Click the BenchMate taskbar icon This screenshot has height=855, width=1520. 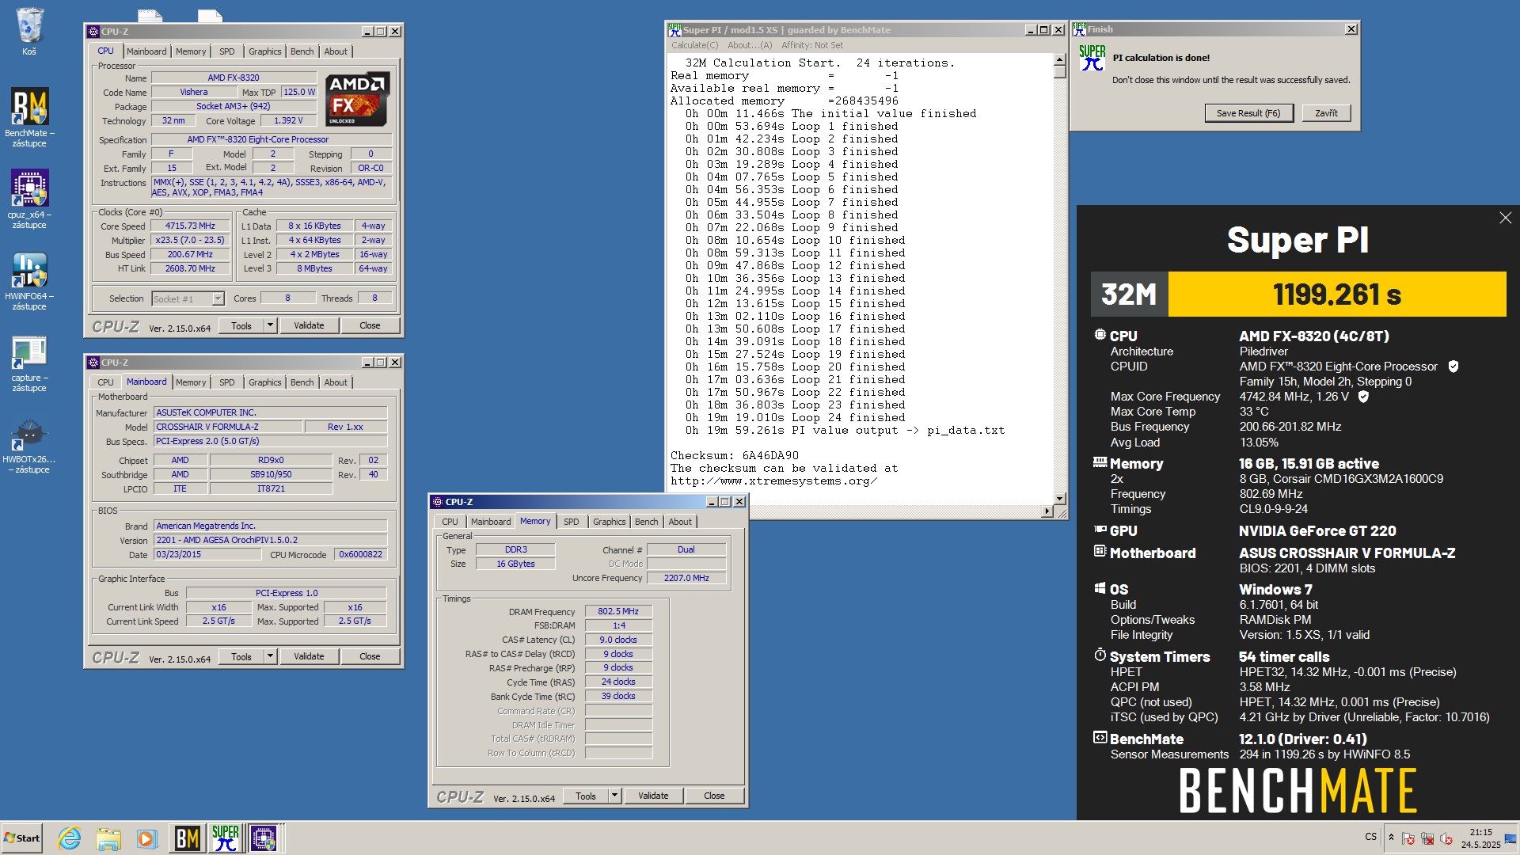(x=188, y=838)
